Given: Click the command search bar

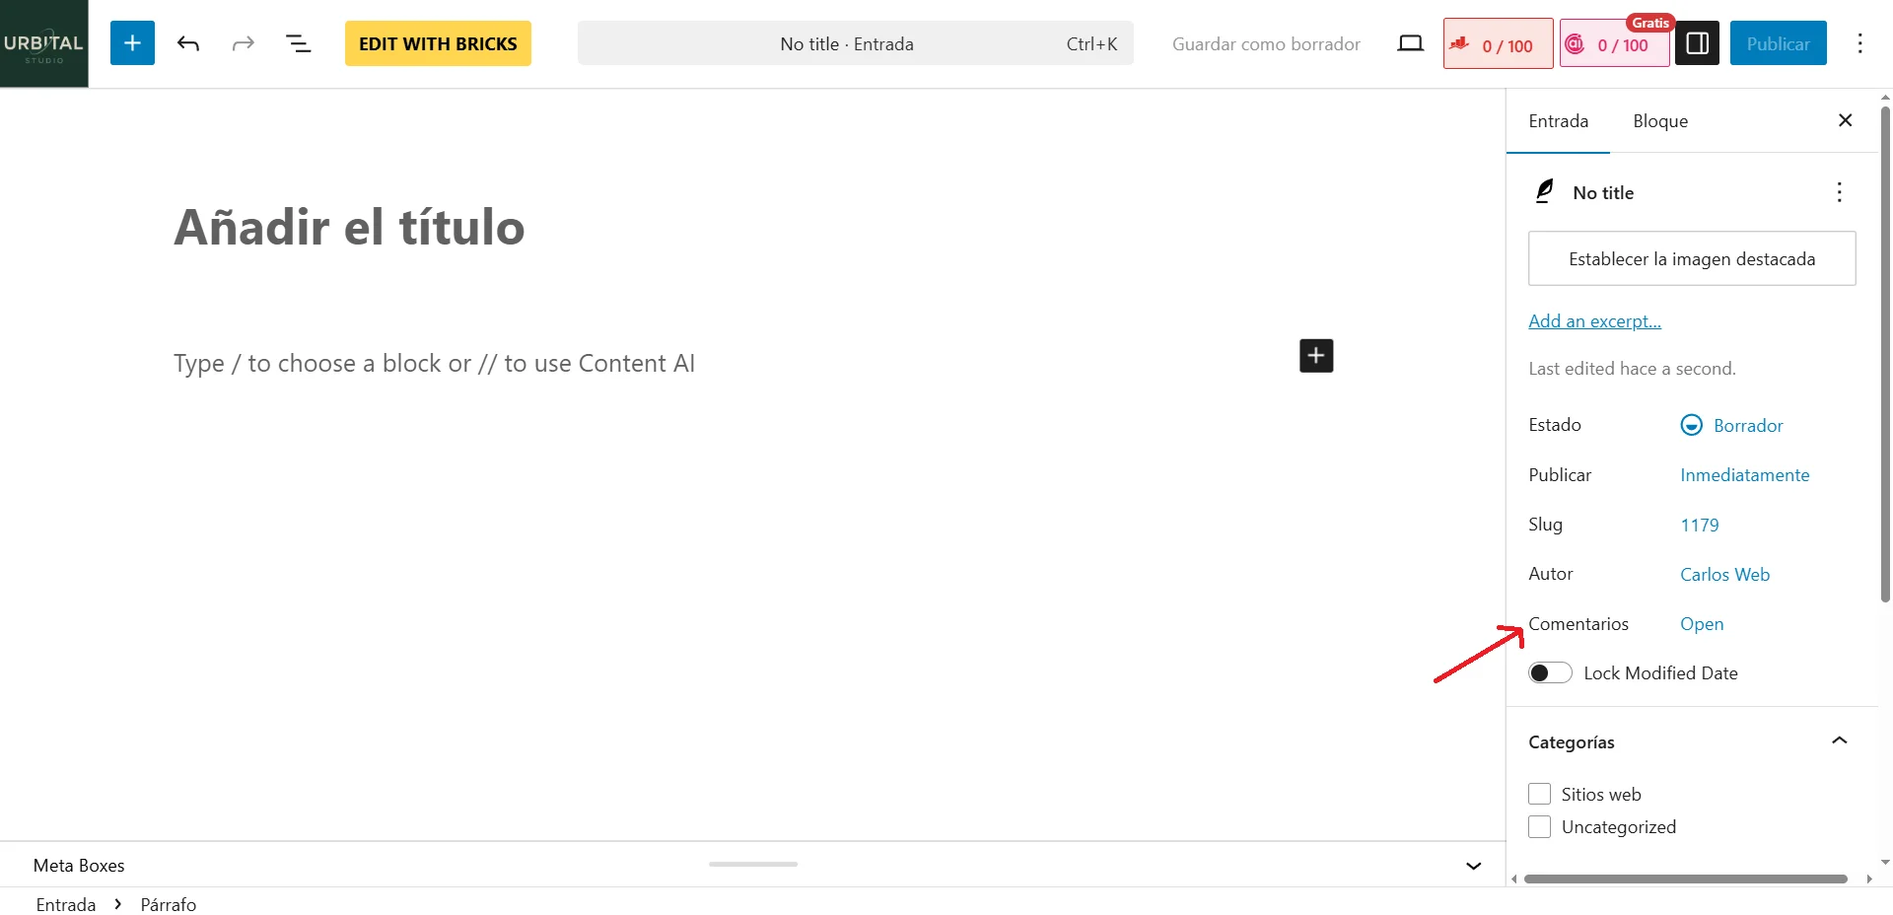Looking at the screenshot, I should [x=854, y=43].
